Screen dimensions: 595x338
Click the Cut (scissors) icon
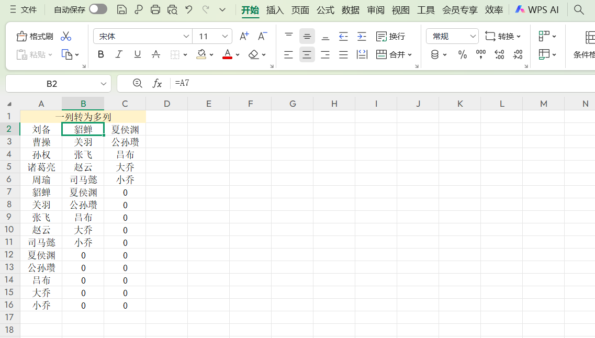[x=66, y=36]
